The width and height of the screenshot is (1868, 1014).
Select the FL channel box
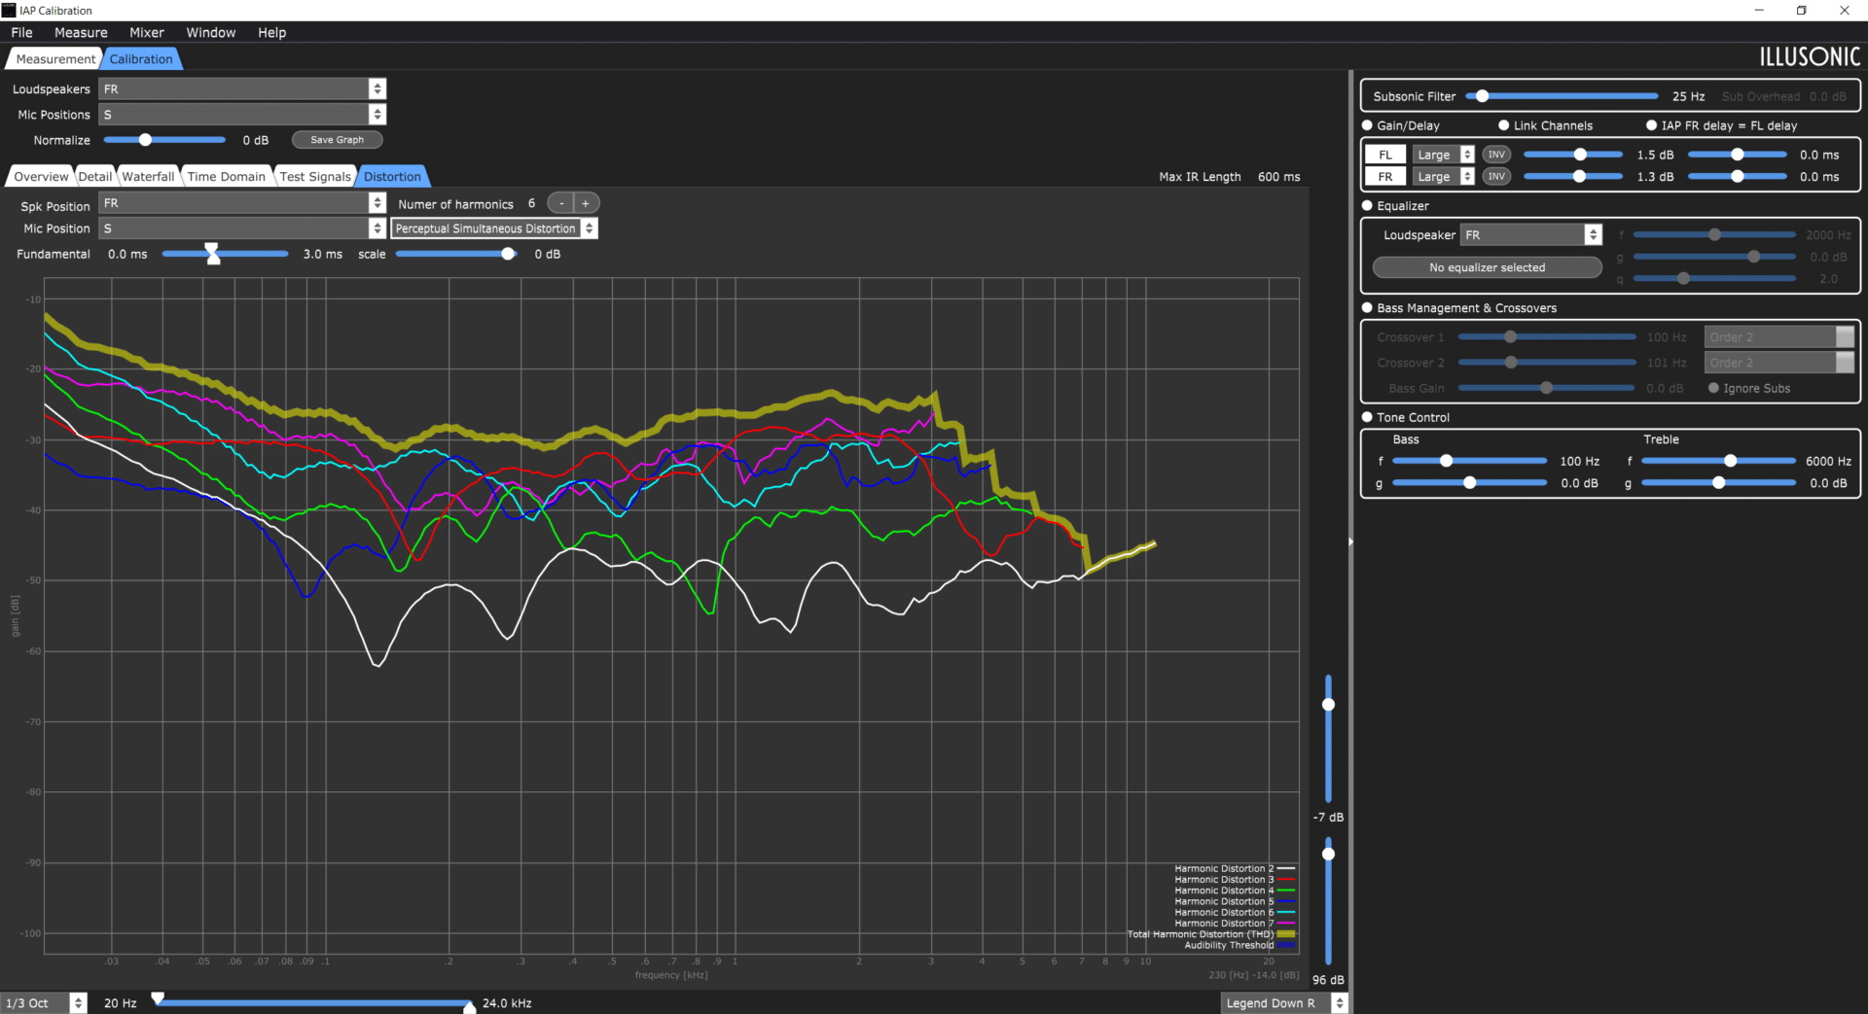[x=1384, y=155]
